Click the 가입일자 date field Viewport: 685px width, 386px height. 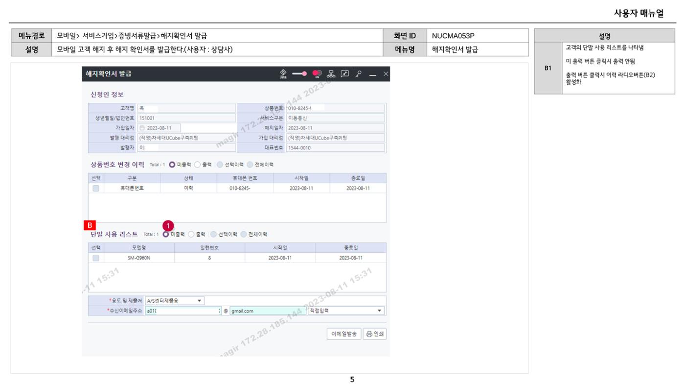click(159, 128)
